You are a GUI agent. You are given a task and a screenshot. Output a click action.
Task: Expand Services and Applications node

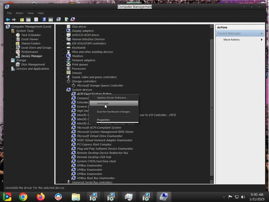pos(8,69)
